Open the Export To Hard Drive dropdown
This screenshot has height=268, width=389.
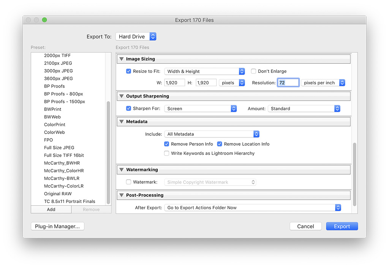(136, 36)
